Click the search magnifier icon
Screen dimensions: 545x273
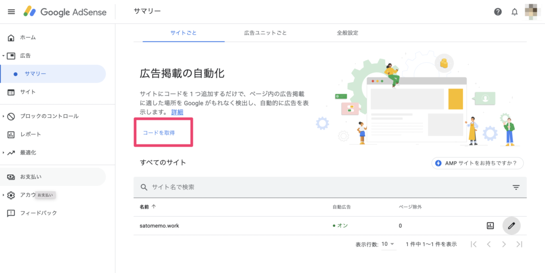click(144, 187)
